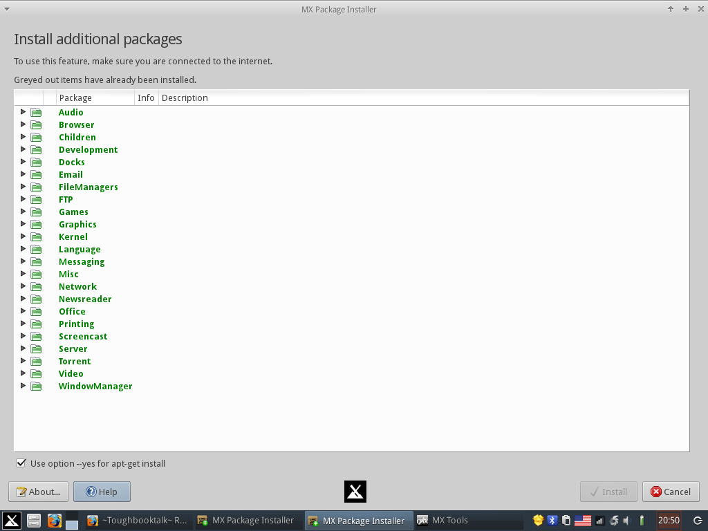Expand the WindowManager category
708x531 pixels.
coord(23,386)
